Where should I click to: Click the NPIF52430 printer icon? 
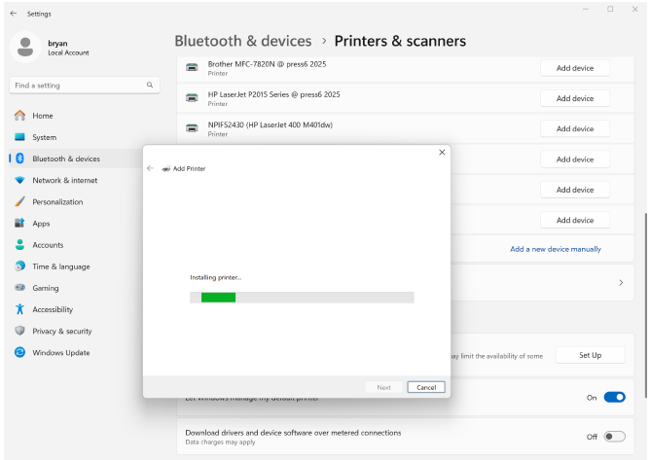192,128
